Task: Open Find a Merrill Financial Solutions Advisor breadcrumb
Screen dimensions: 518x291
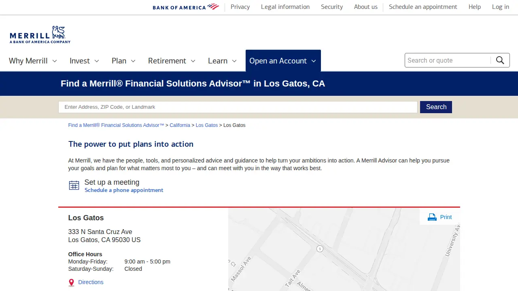Action: [x=116, y=125]
